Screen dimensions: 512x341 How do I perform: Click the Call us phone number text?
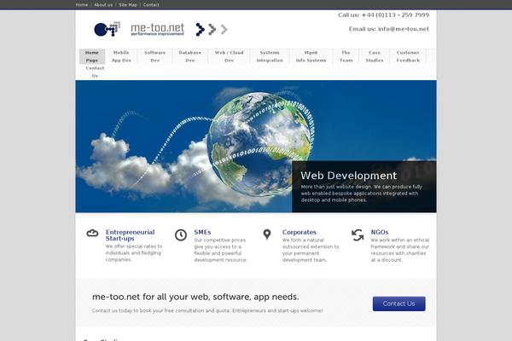click(x=383, y=15)
